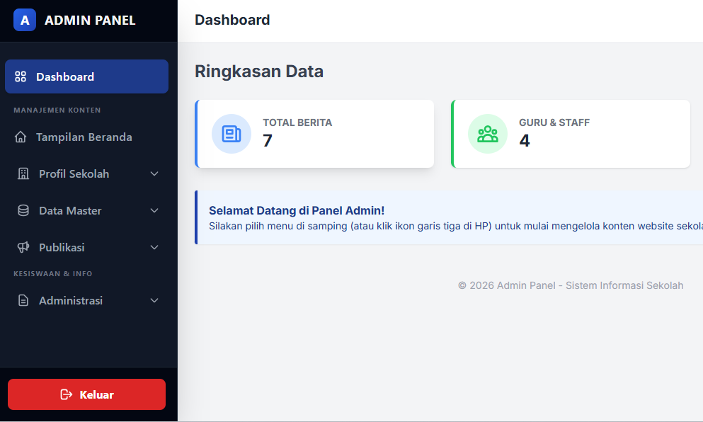Click the ADMIN PANEL title text
The image size is (703, 422).
coord(90,21)
